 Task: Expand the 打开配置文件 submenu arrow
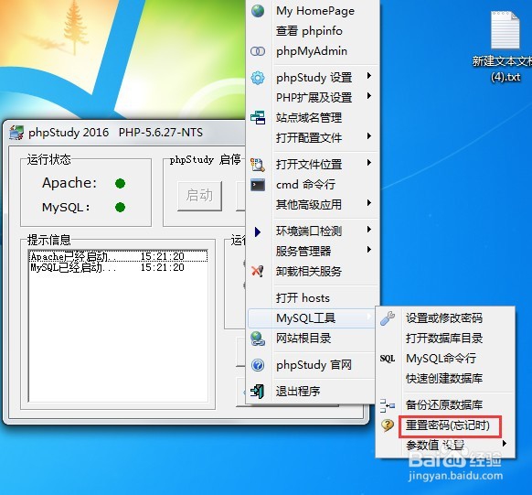click(369, 136)
